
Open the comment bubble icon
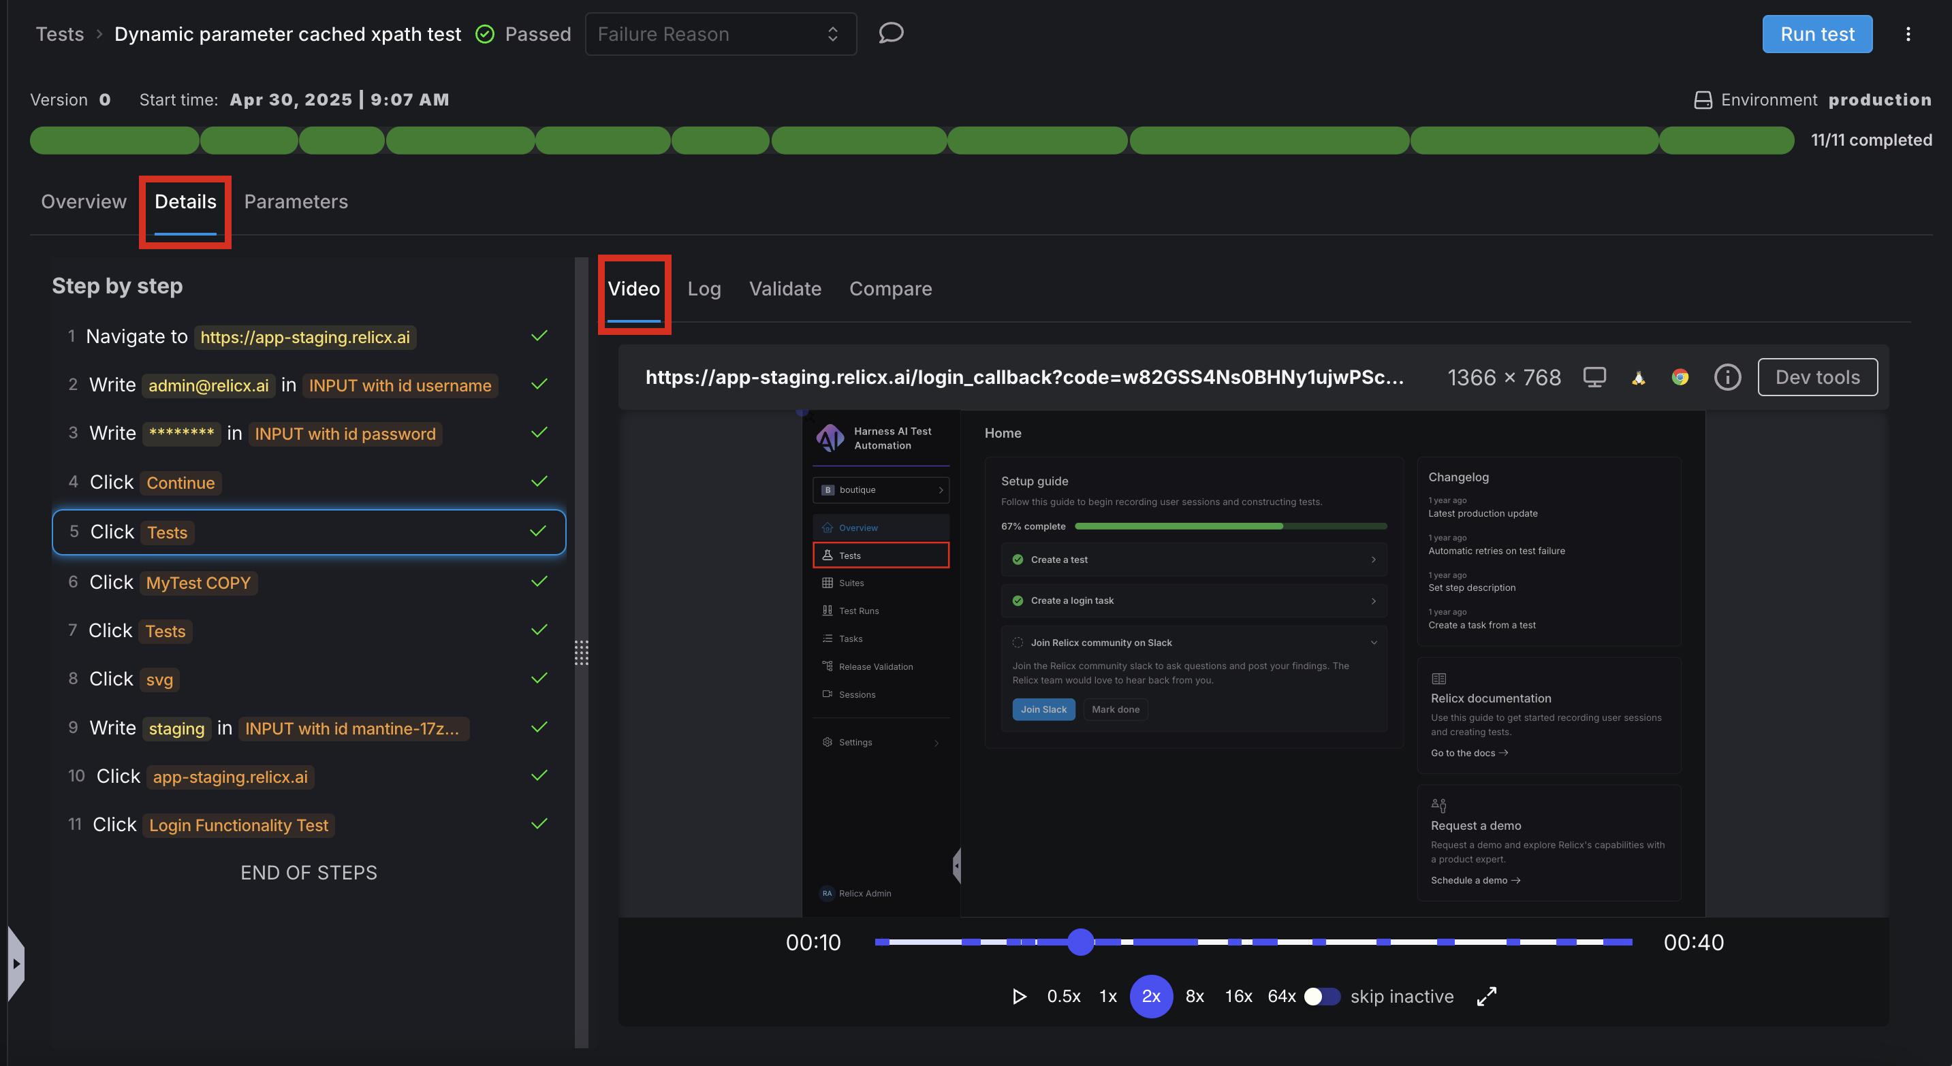click(890, 33)
